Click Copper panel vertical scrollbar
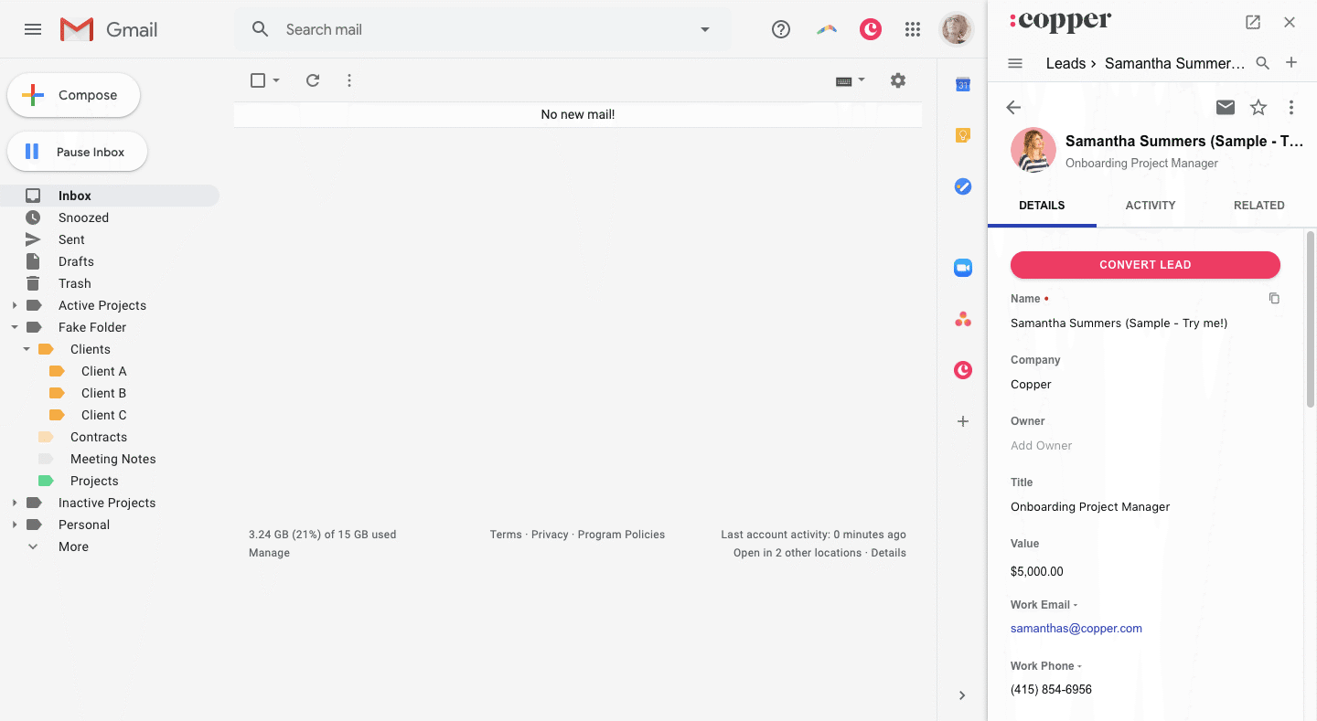This screenshot has width=1317, height=721. tap(1311, 320)
